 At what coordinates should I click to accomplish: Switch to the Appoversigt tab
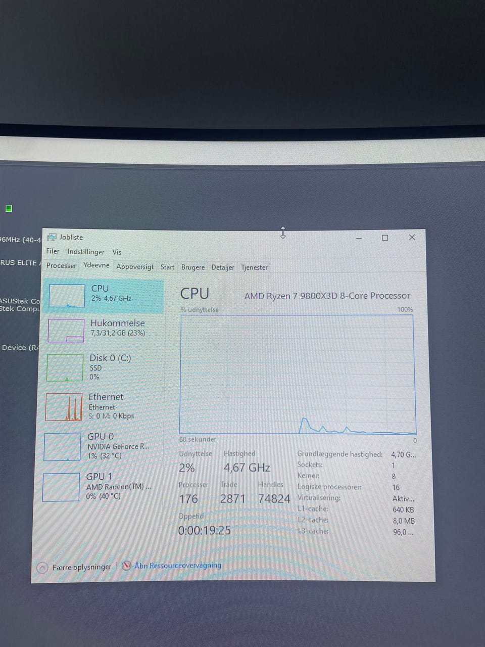click(x=135, y=267)
